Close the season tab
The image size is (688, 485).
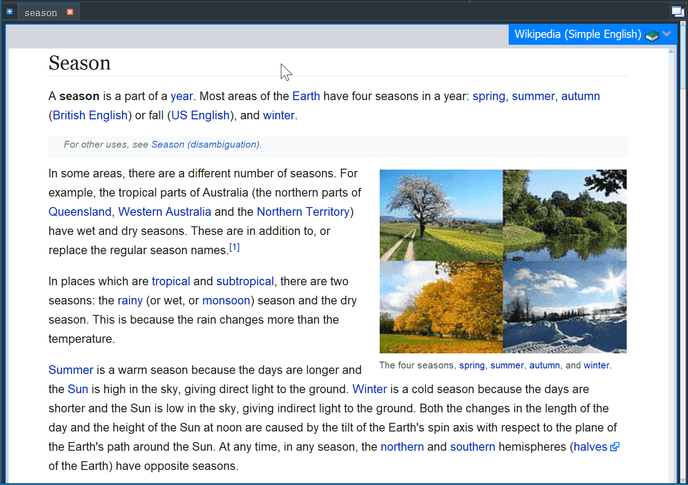[x=70, y=12]
